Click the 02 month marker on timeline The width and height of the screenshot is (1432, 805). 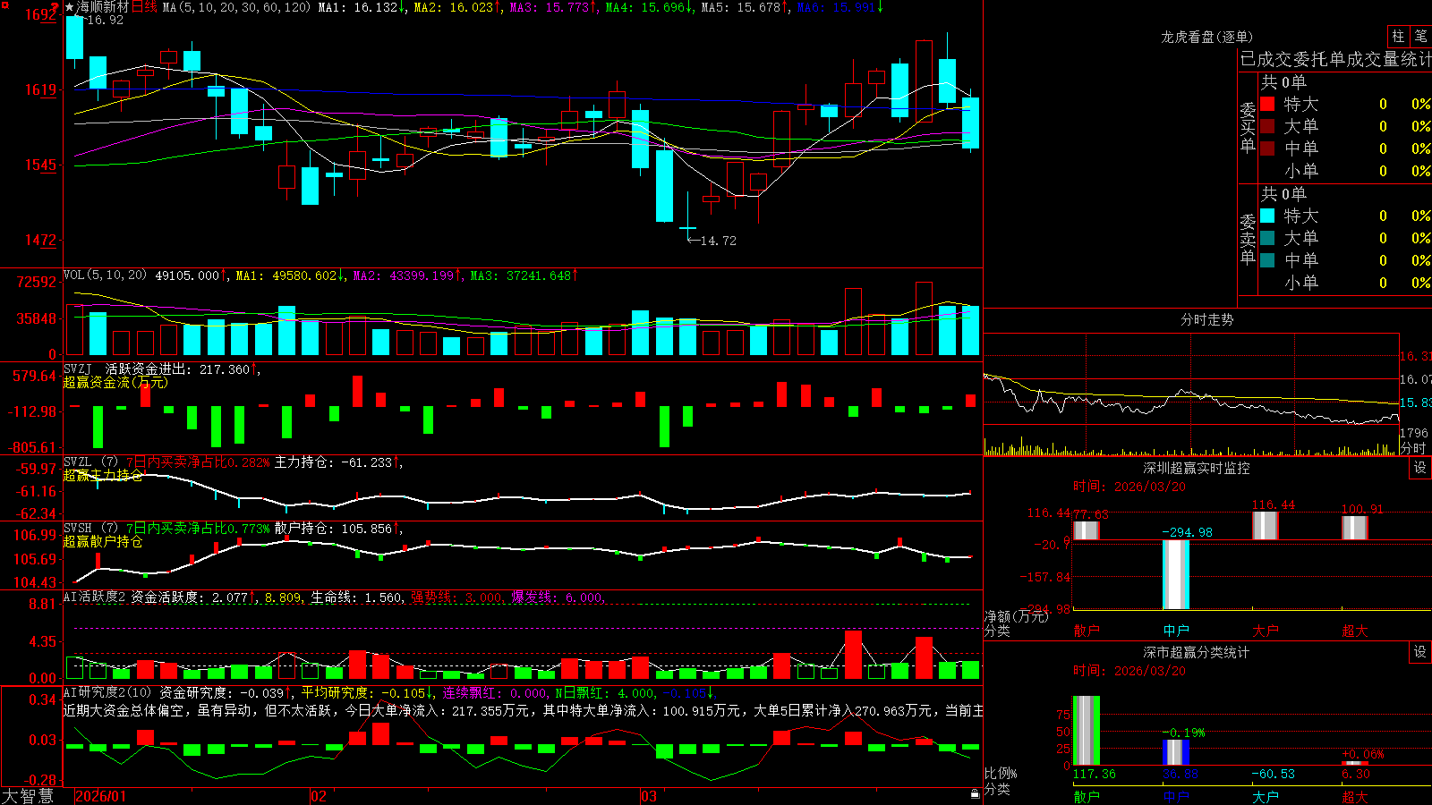point(319,796)
